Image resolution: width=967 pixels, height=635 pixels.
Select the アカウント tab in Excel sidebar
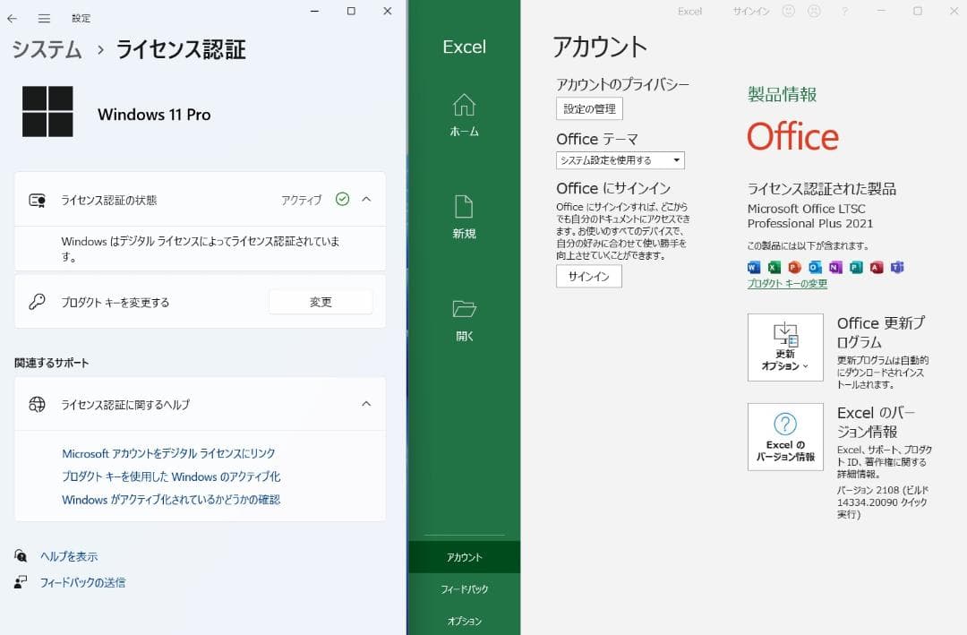[x=464, y=557]
